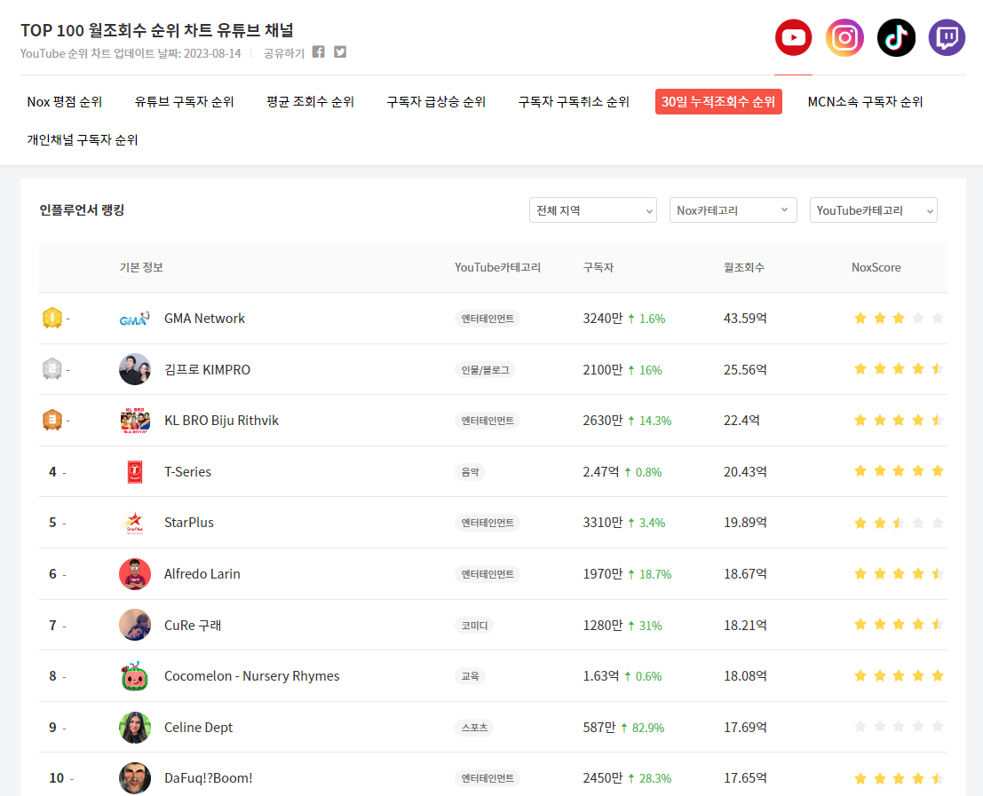Open the YouTube platform rankings icon

[793, 37]
